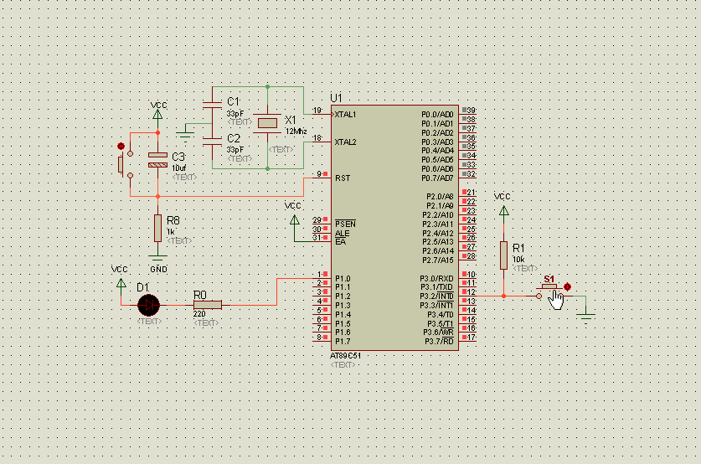Viewport: 701px width, 464px height.
Task: Click the RST pin label
Action: 343,178
